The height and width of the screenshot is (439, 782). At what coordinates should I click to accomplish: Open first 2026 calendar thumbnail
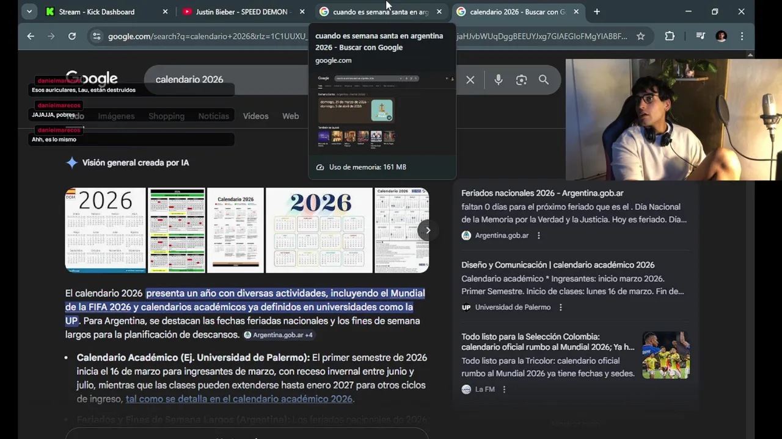[x=105, y=230]
